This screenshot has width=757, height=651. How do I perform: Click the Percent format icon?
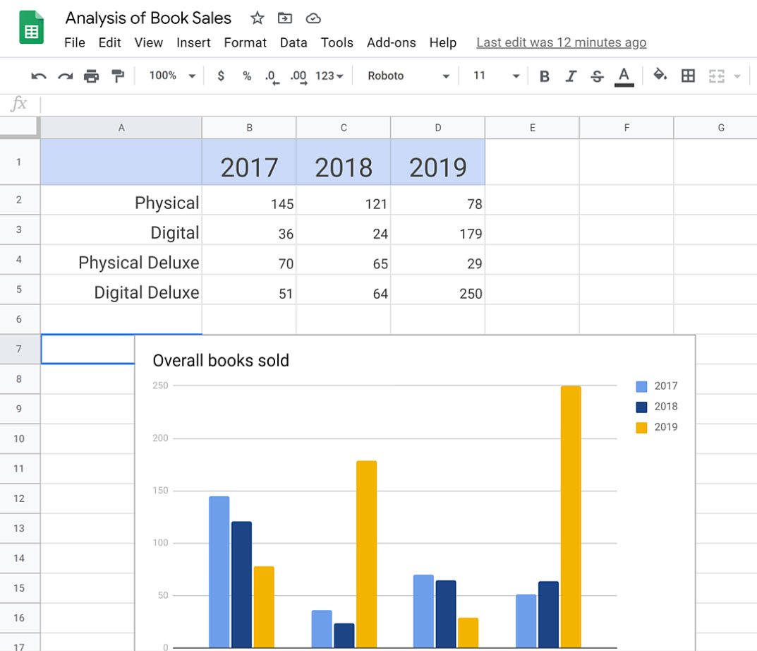[x=246, y=76]
